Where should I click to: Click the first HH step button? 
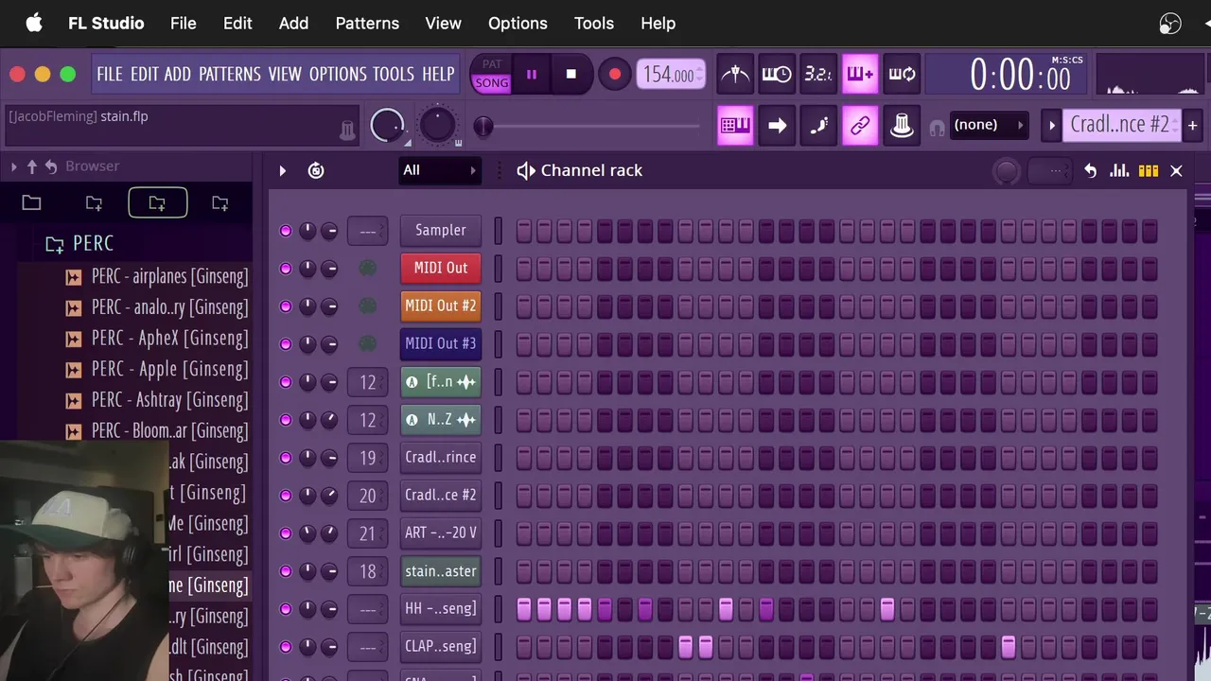[524, 609]
